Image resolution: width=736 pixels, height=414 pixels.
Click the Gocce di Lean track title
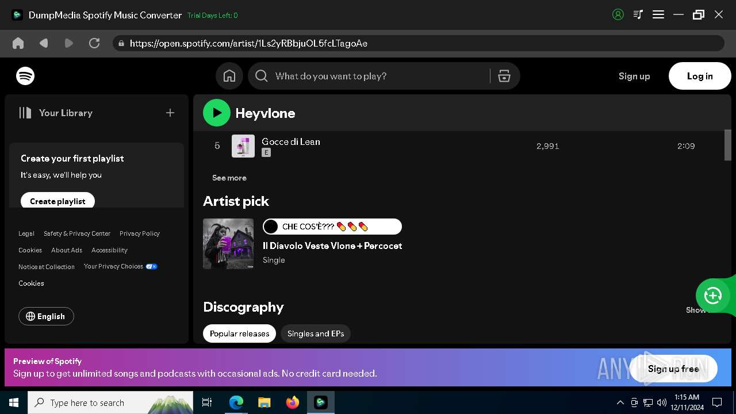click(x=291, y=141)
